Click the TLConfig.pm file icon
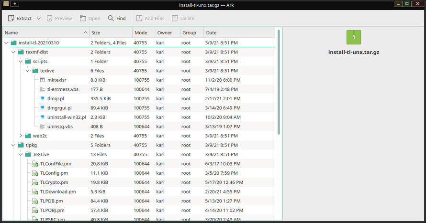Screen dimensions: 426x223 pyautogui.click(x=35, y=173)
